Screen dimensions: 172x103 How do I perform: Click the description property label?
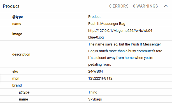[x=21, y=54]
